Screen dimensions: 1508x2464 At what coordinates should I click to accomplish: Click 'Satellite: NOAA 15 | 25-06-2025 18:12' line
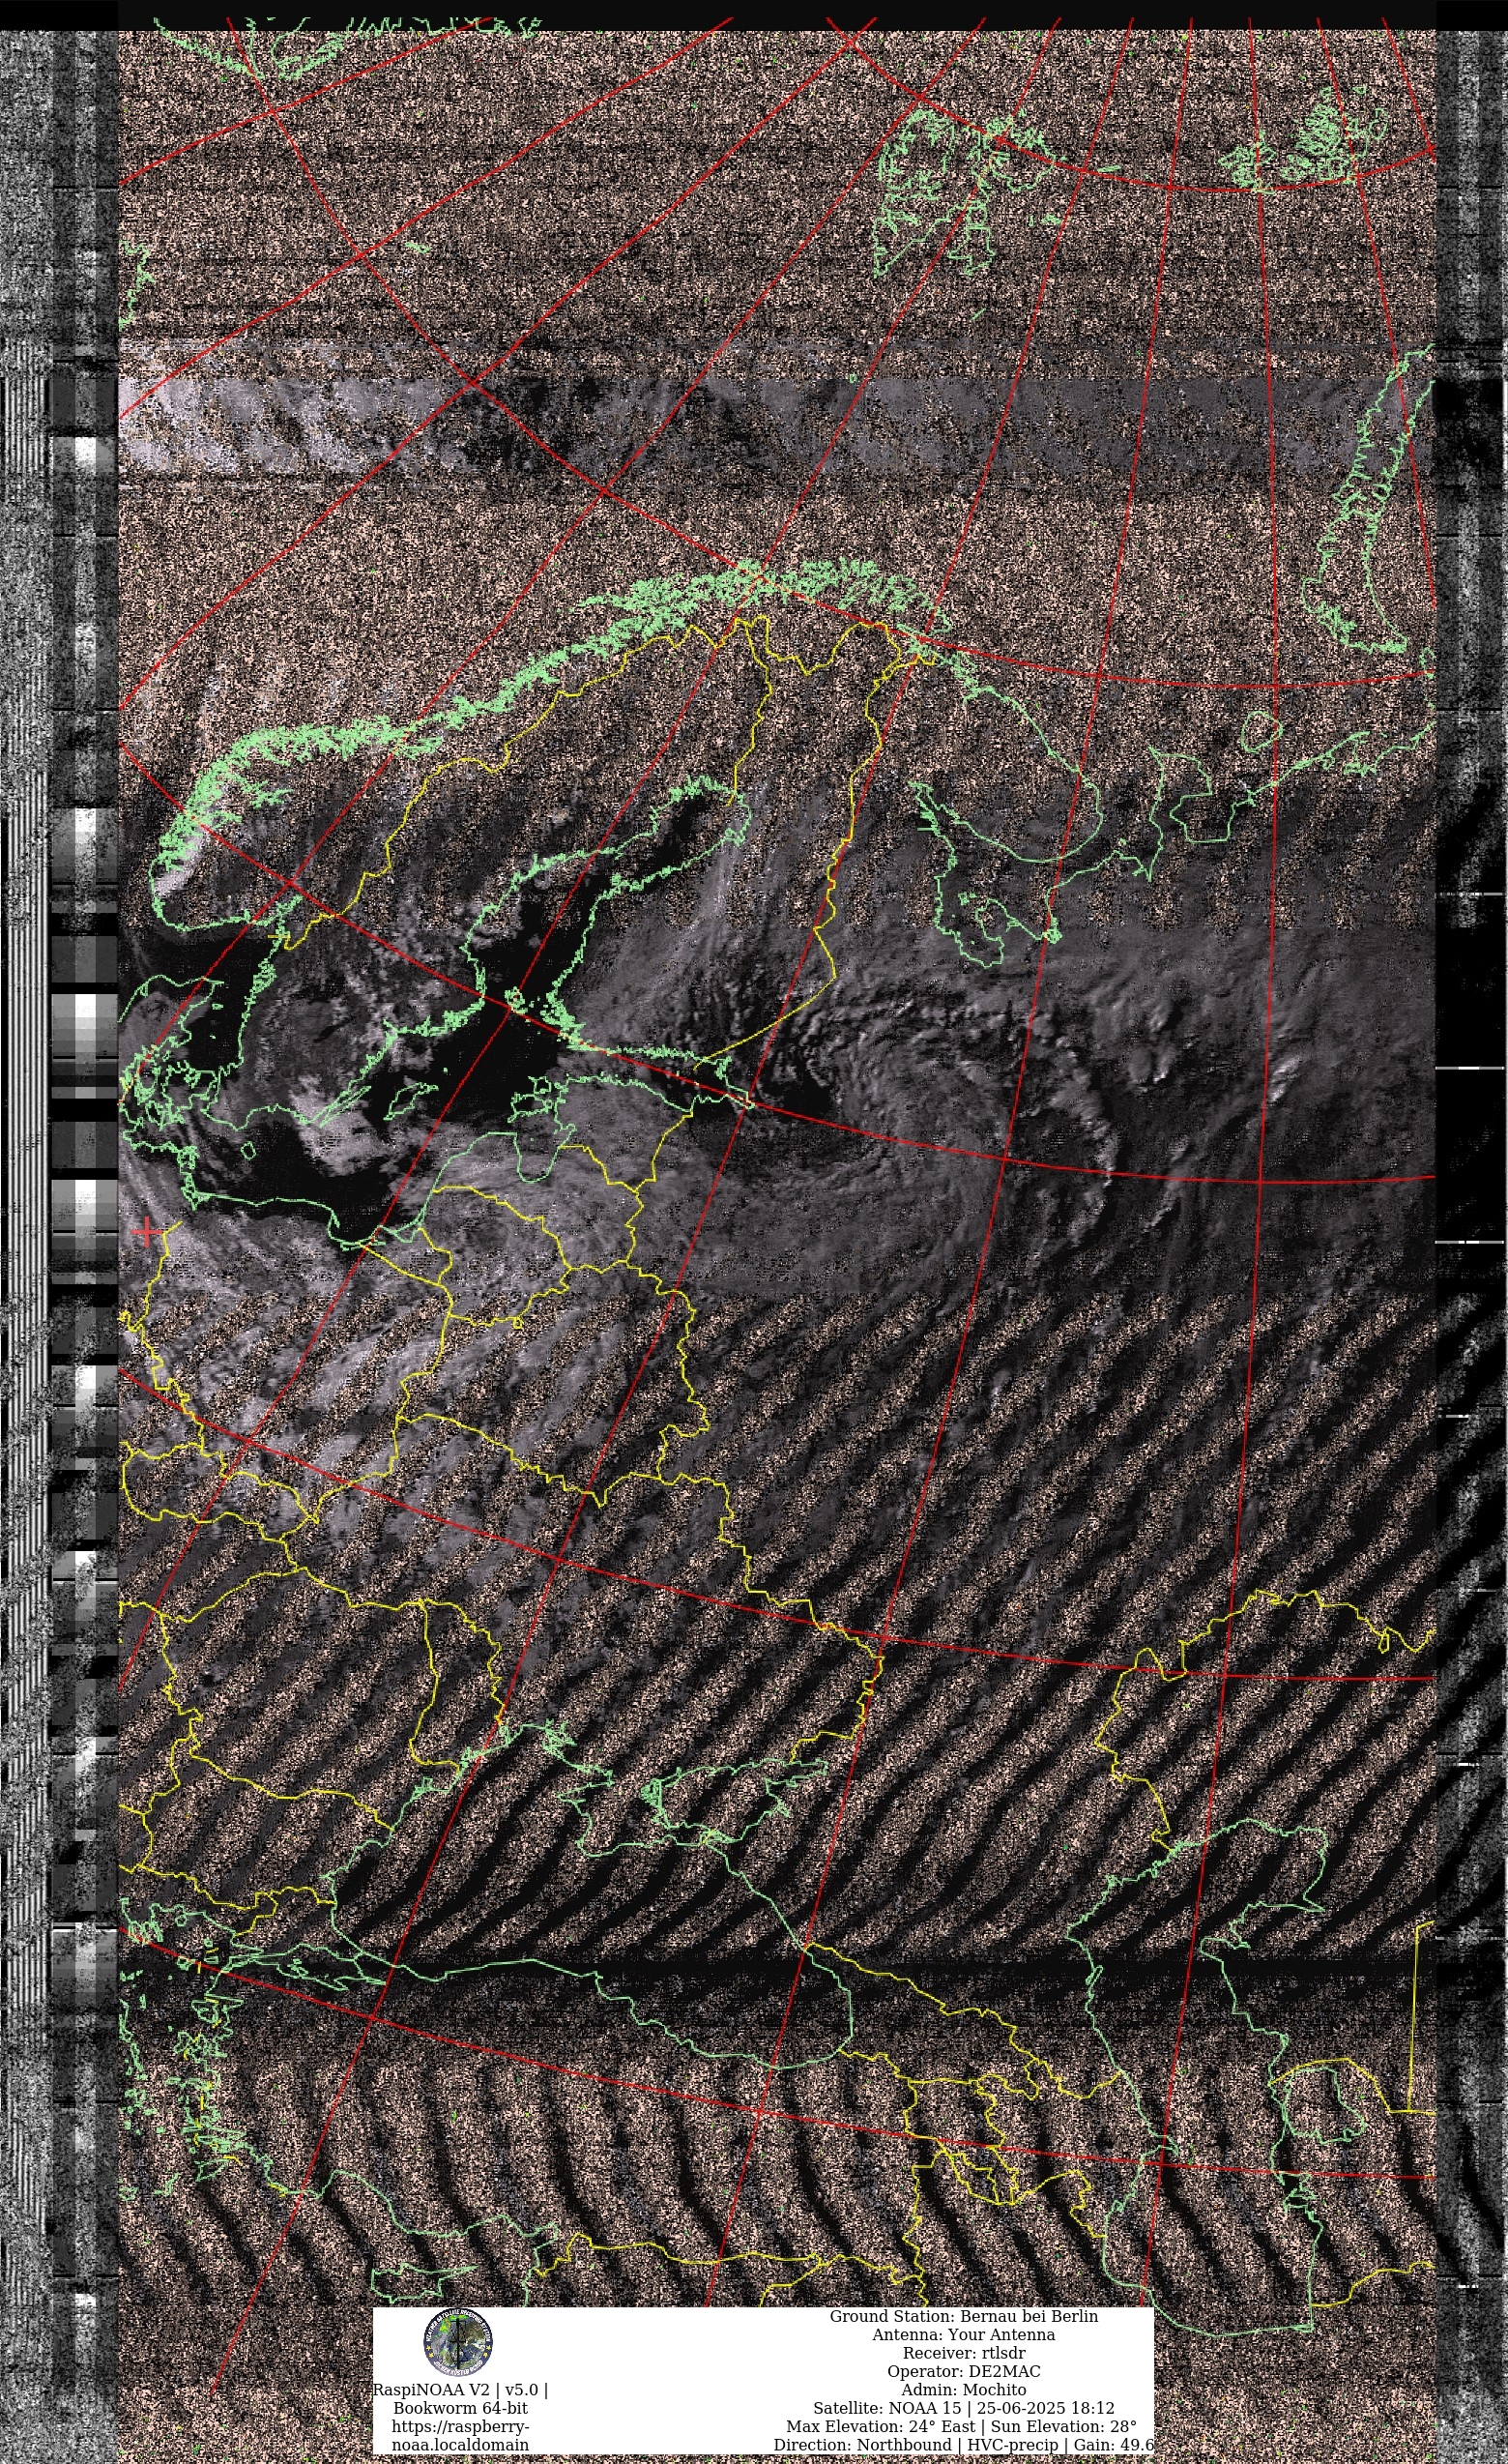(x=964, y=2408)
